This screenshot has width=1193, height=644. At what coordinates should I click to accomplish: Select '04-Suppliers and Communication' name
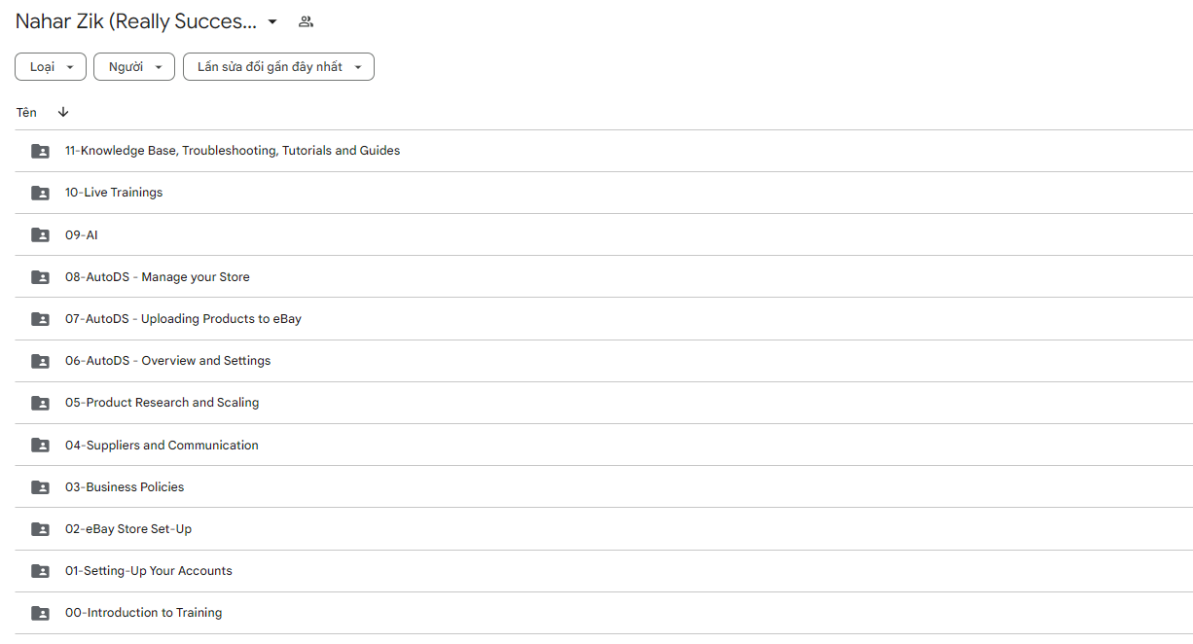pyautogui.click(x=162, y=446)
